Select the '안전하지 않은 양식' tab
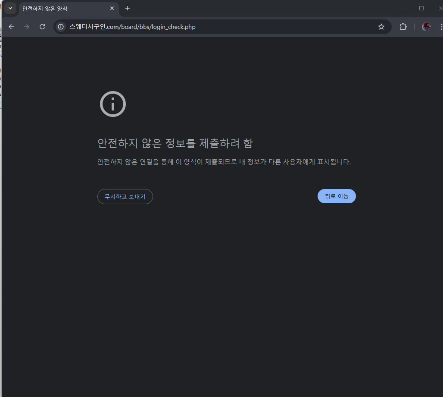This screenshot has height=397, width=443. coord(60,9)
